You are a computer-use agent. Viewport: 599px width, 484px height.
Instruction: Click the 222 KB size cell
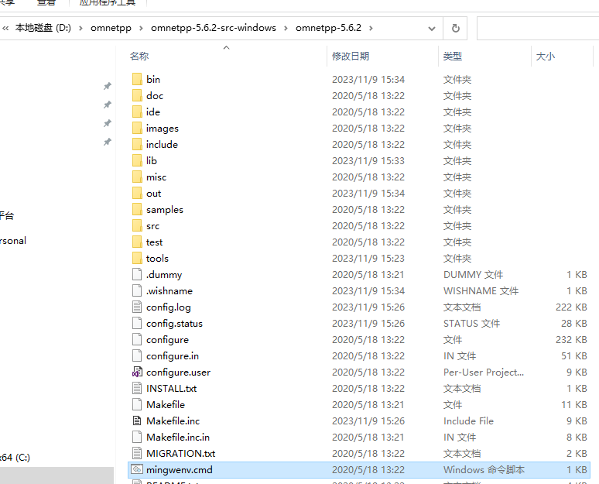point(571,307)
